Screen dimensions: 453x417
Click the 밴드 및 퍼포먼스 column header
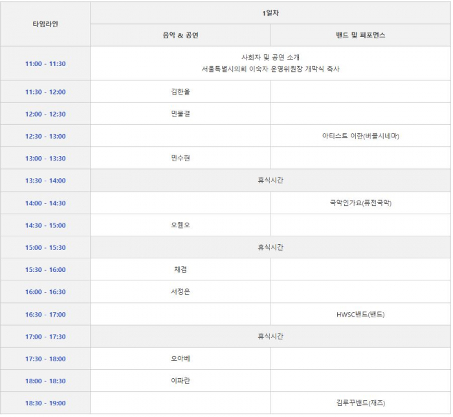[360, 36]
